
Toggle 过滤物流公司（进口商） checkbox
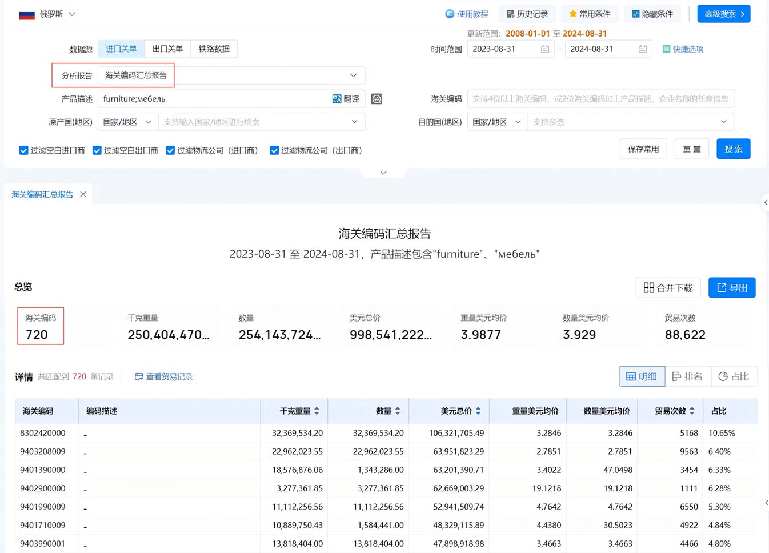click(x=170, y=150)
